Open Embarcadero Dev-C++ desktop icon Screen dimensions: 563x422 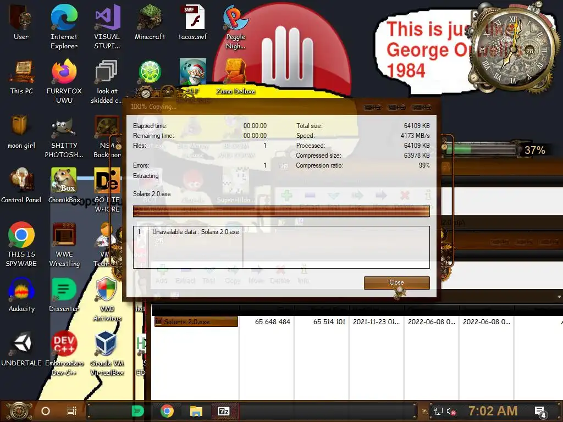pyautogui.click(x=64, y=353)
